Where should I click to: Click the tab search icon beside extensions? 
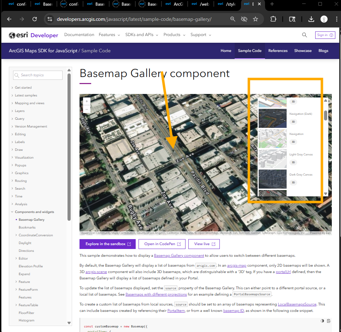tap(292, 19)
